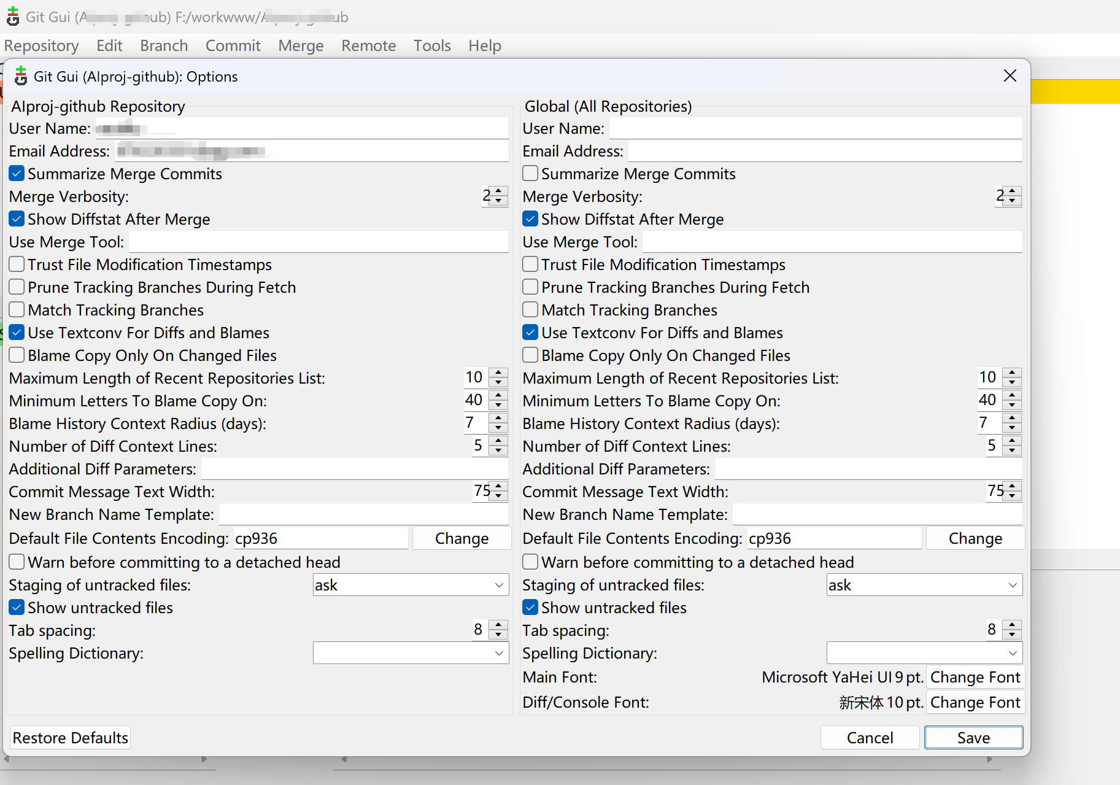Decrease repository Number of Diff Context Lines

click(x=499, y=451)
